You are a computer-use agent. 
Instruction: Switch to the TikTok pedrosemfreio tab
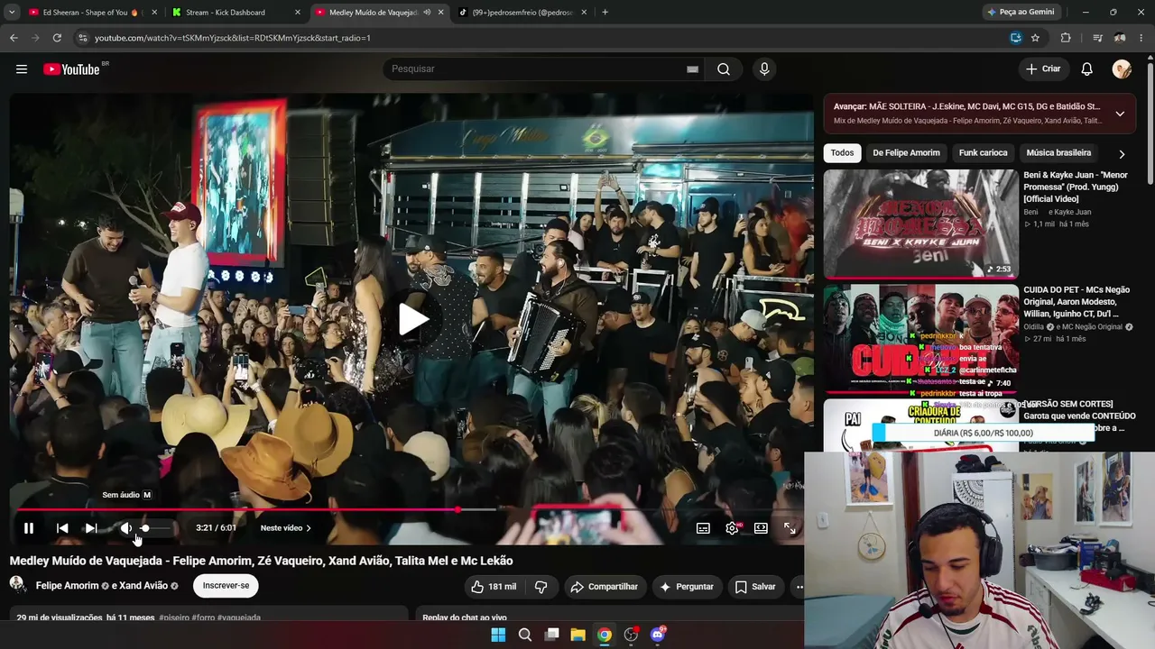point(523,13)
